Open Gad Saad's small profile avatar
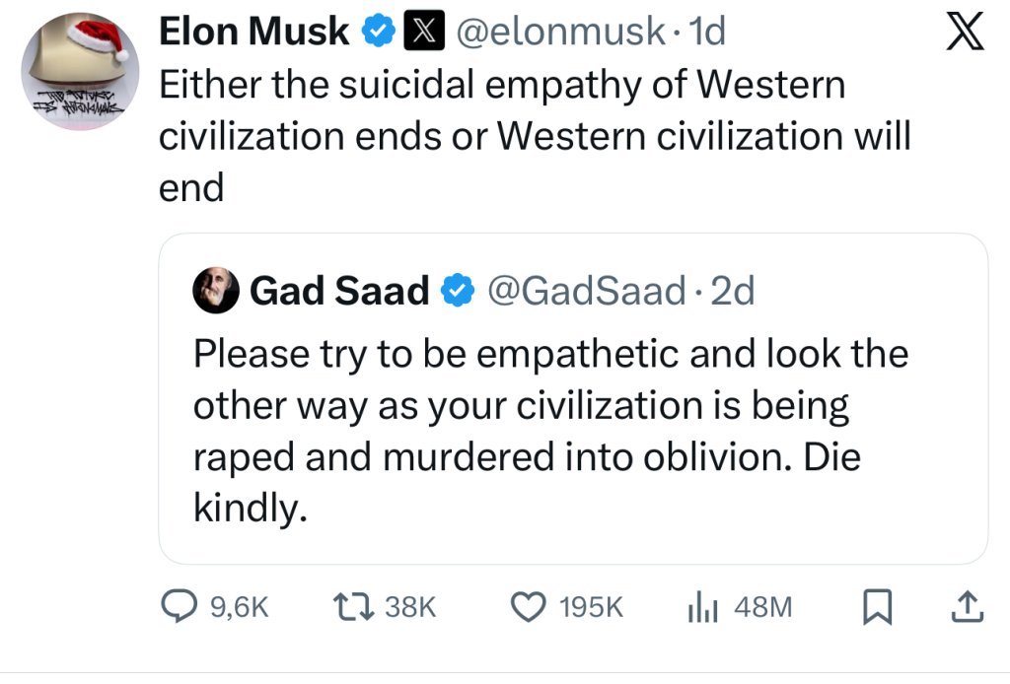The width and height of the screenshot is (1010, 684). pyautogui.click(x=216, y=291)
